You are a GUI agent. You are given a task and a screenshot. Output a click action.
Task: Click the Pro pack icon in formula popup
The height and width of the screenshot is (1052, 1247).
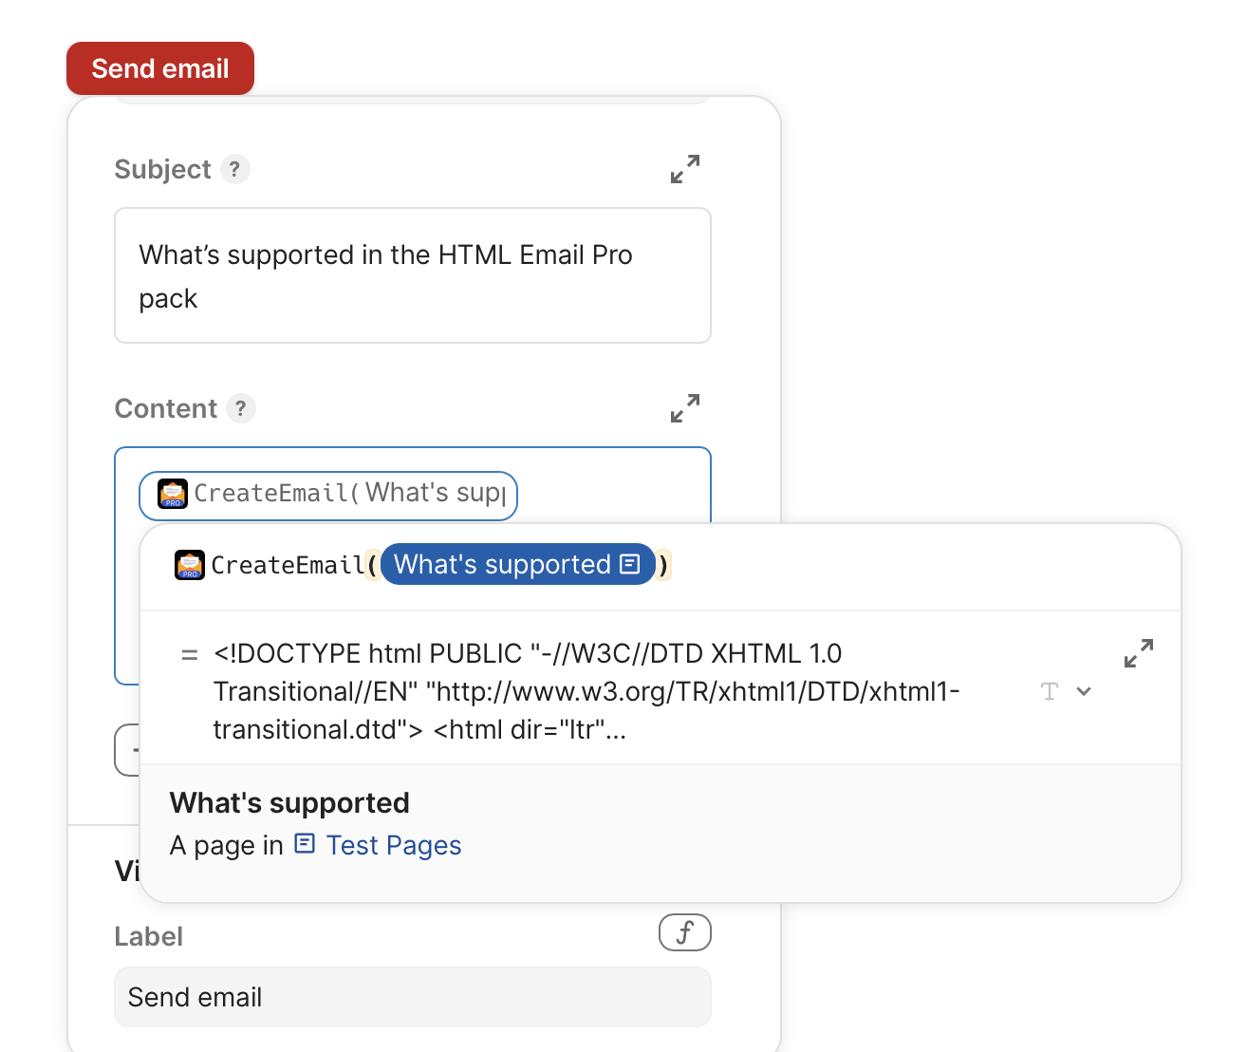(x=190, y=565)
